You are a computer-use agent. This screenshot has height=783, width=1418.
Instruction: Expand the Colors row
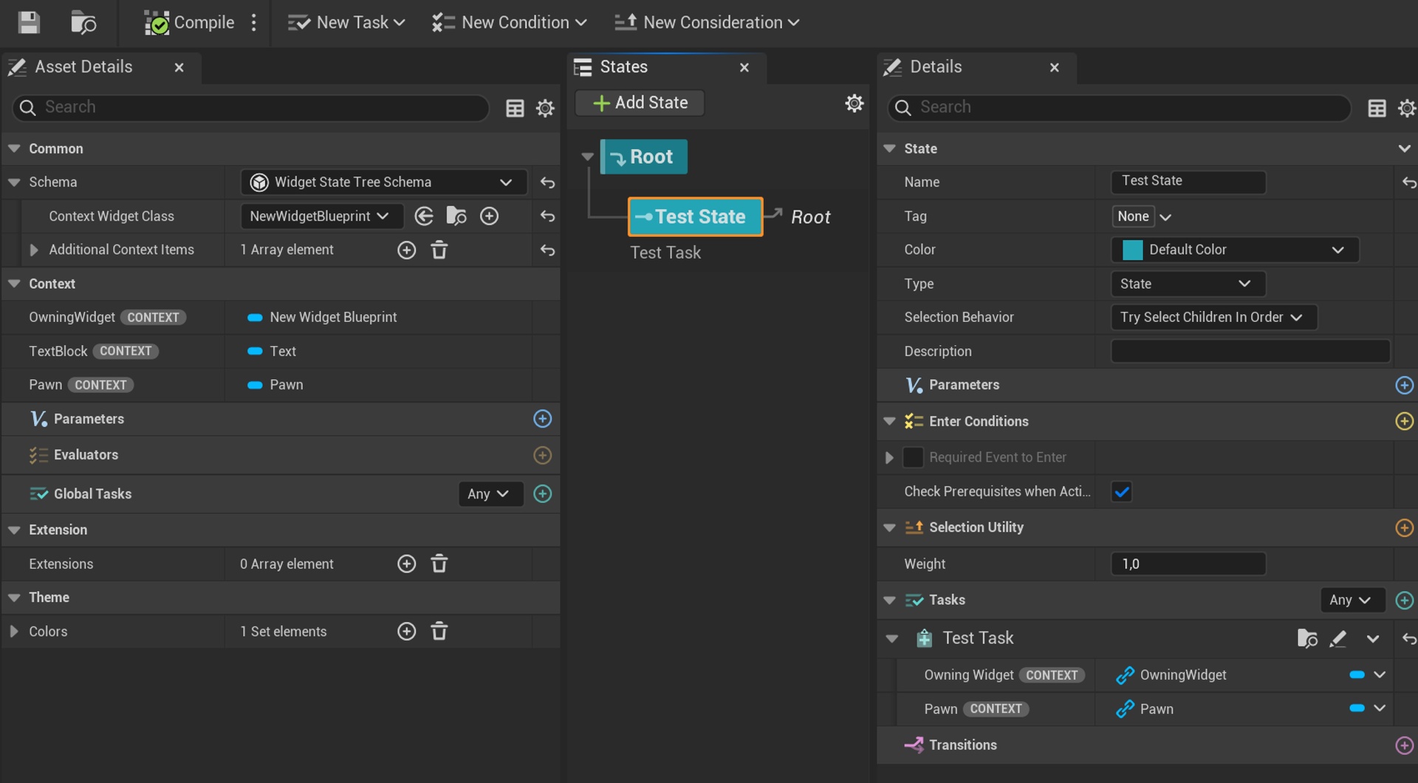click(x=14, y=632)
